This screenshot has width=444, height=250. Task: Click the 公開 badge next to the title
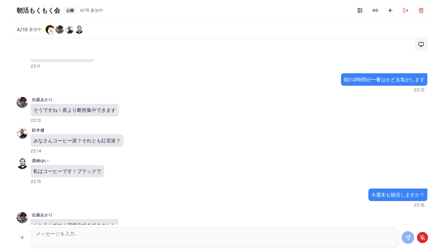(x=70, y=10)
